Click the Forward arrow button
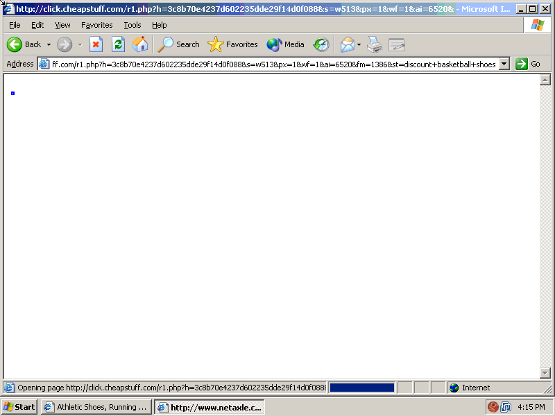Screen dimensions: 555x416 [x=65, y=44]
